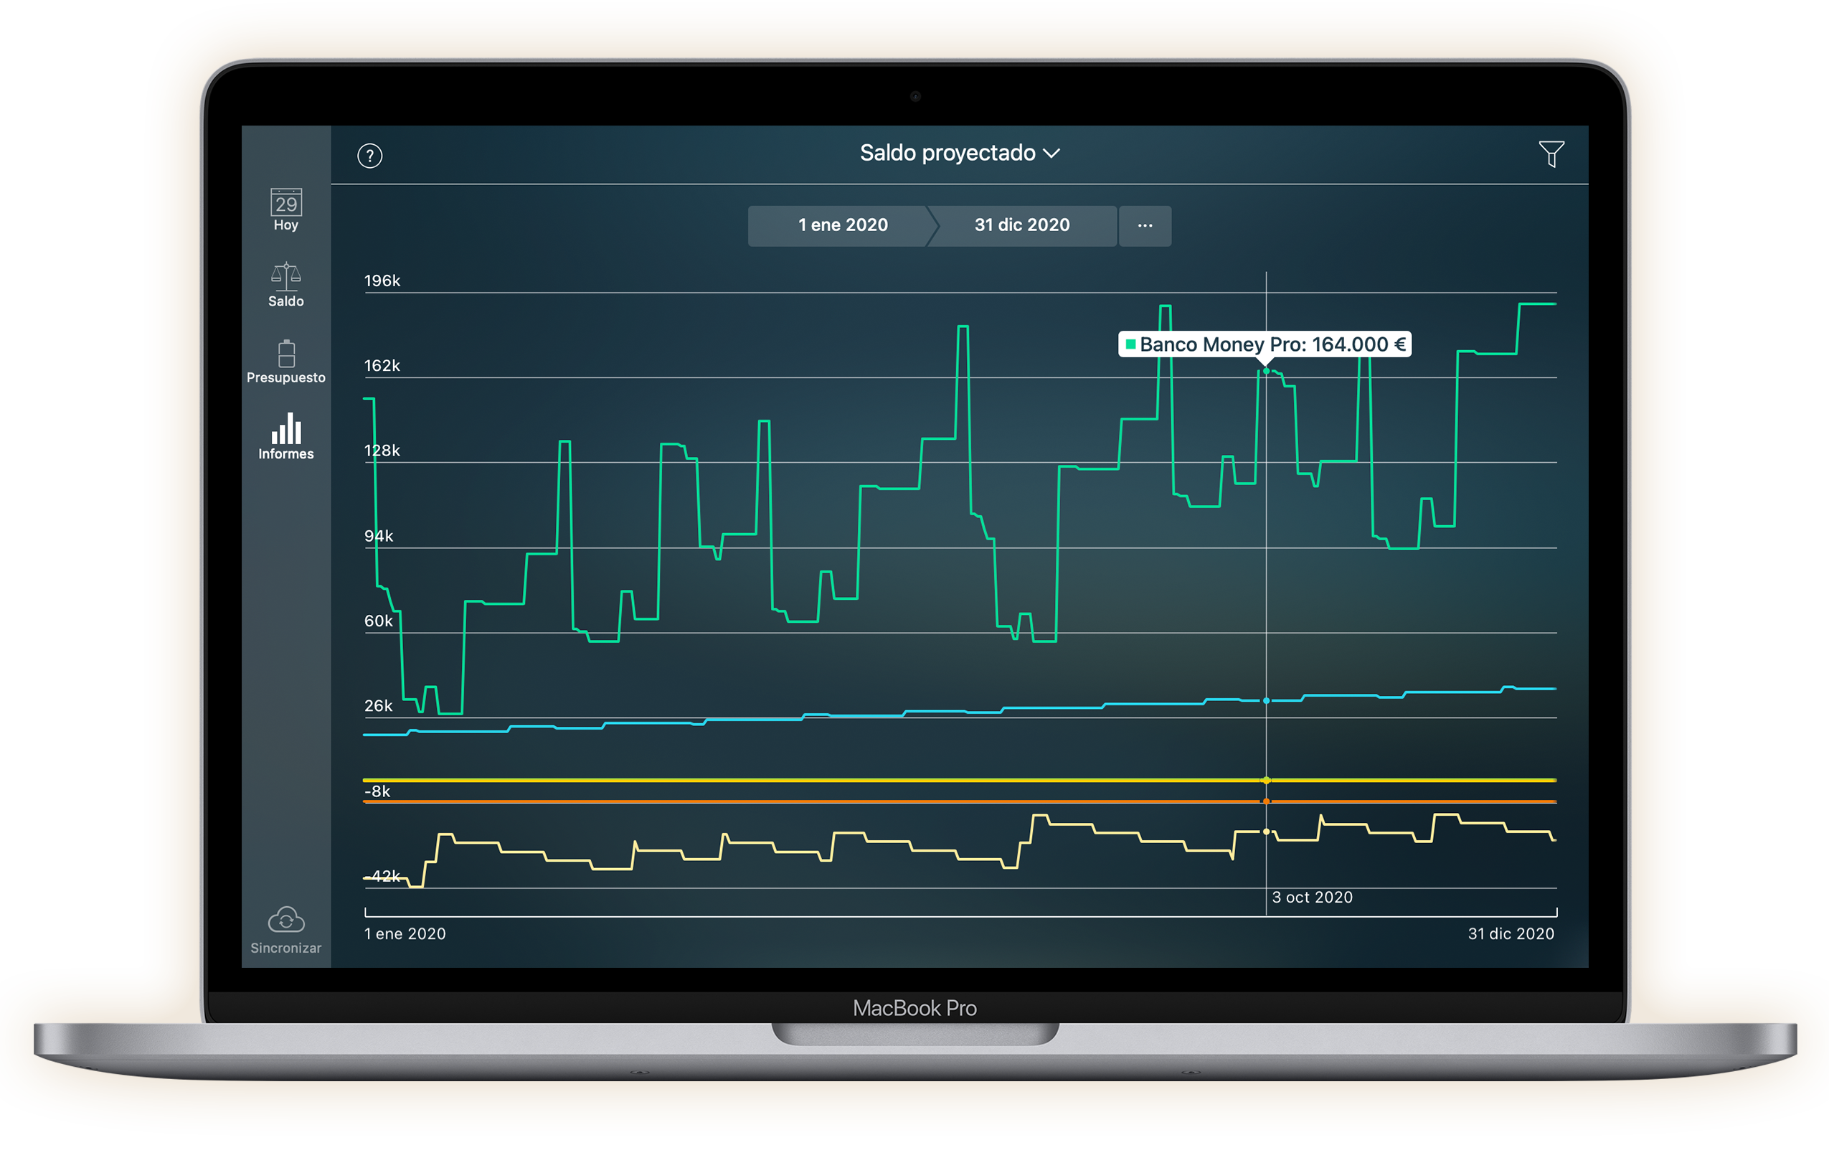This screenshot has height=1163, width=1829.
Task: Open the help question mark icon
Action: coord(370,156)
